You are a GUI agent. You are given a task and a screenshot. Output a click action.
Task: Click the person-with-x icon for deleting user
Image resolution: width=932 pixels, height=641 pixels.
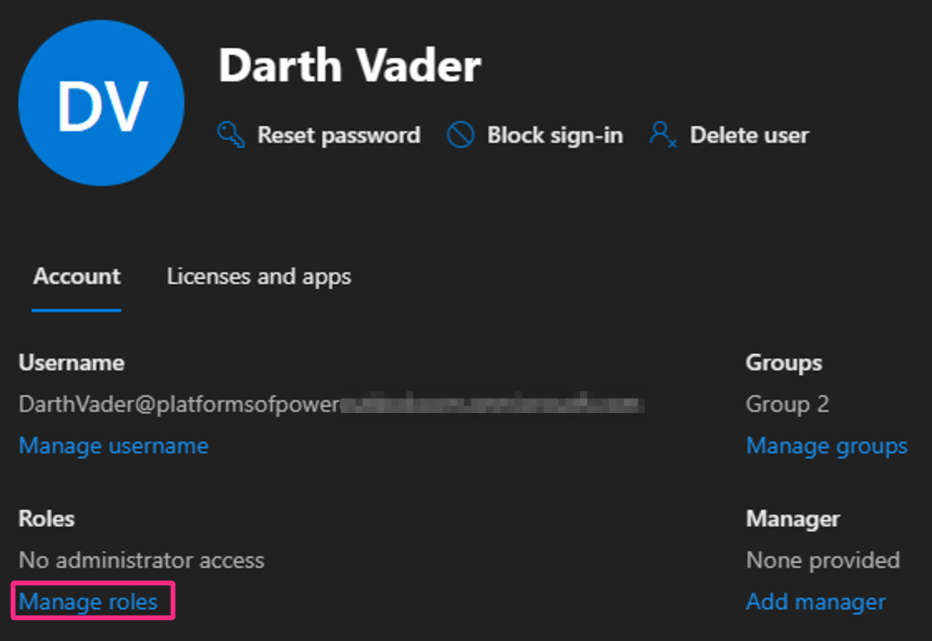[663, 135]
